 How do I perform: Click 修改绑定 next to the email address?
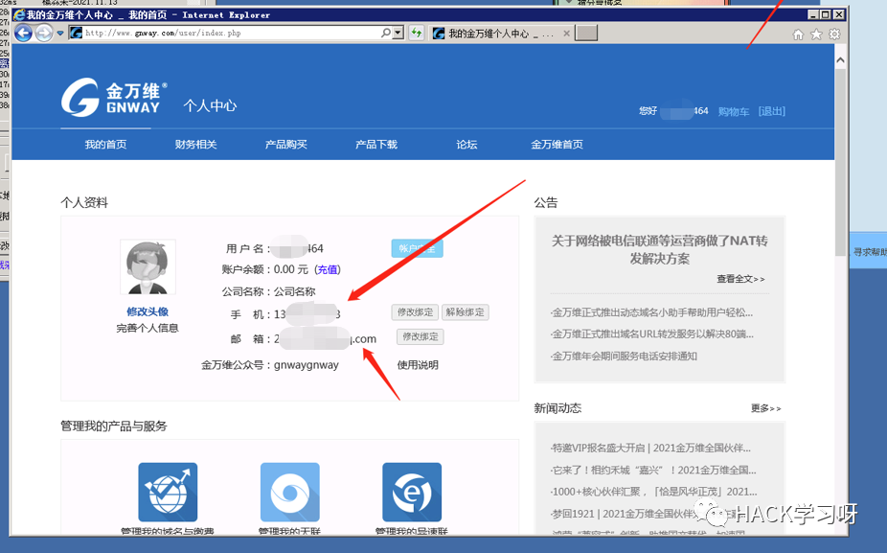[421, 336]
